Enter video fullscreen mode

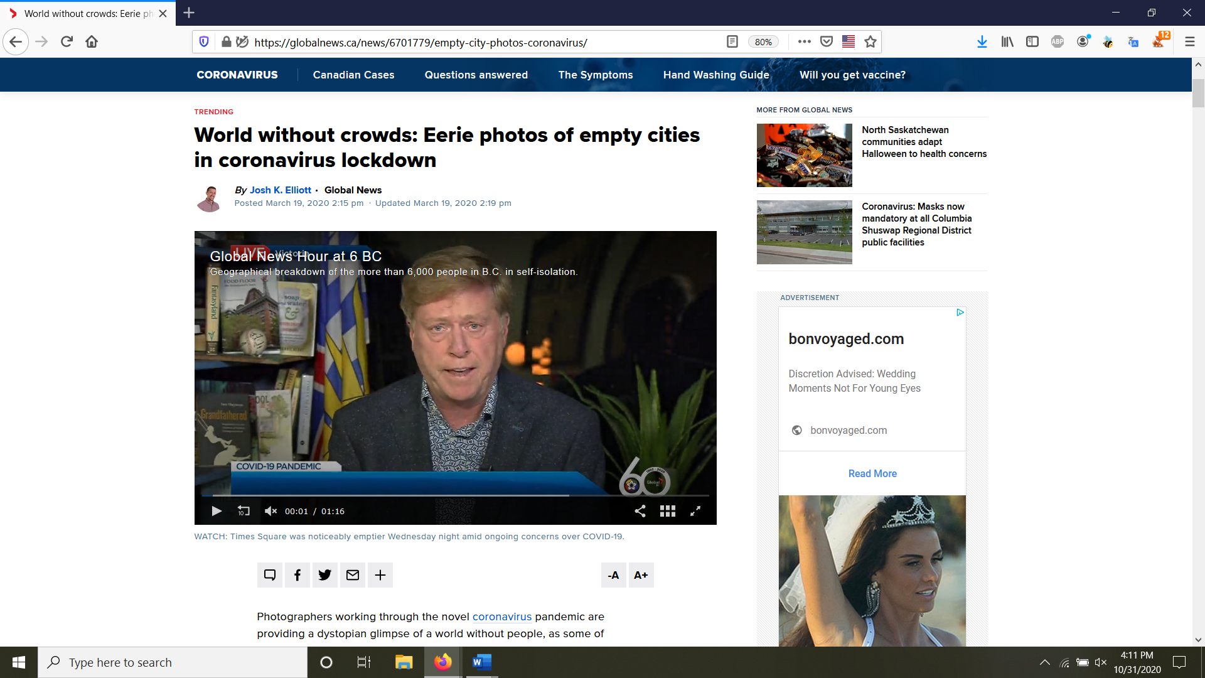[695, 511]
